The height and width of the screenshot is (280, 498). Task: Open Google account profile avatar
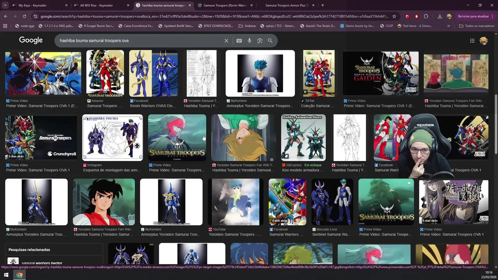(484, 40)
